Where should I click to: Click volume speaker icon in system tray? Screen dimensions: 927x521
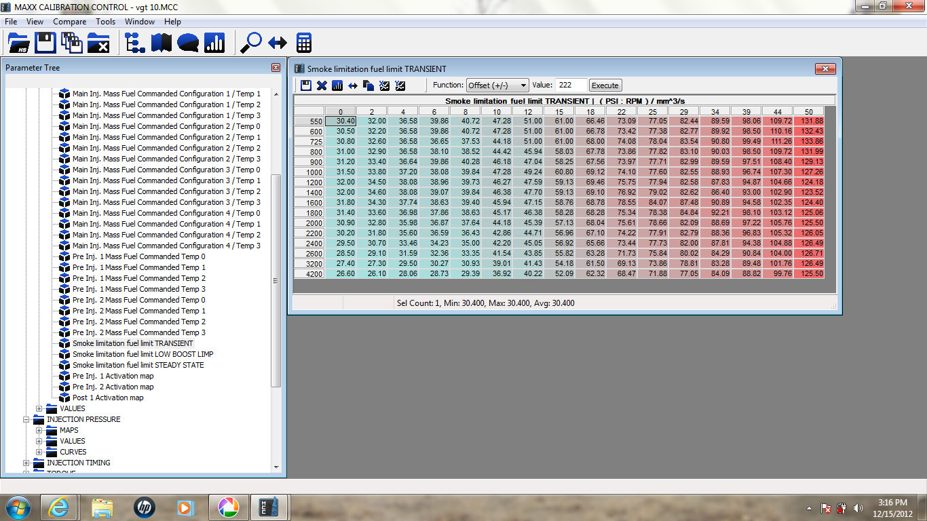[858, 507]
